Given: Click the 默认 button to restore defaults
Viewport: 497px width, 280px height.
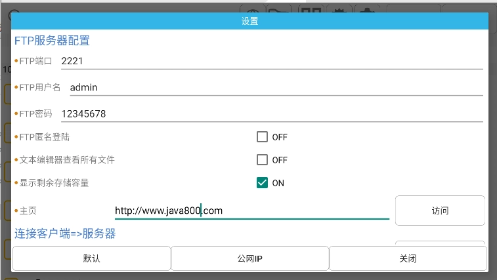Looking at the screenshot, I should coord(91,258).
